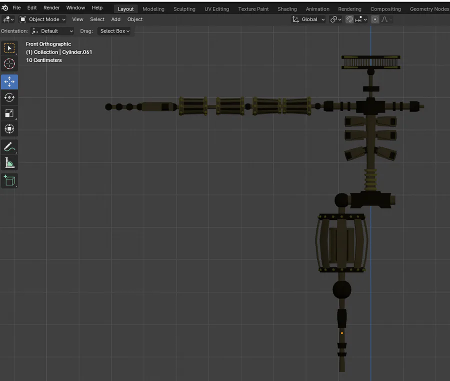Click the orange object origin dot
The height and width of the screenshot is (381, 450).
[342, 333]
